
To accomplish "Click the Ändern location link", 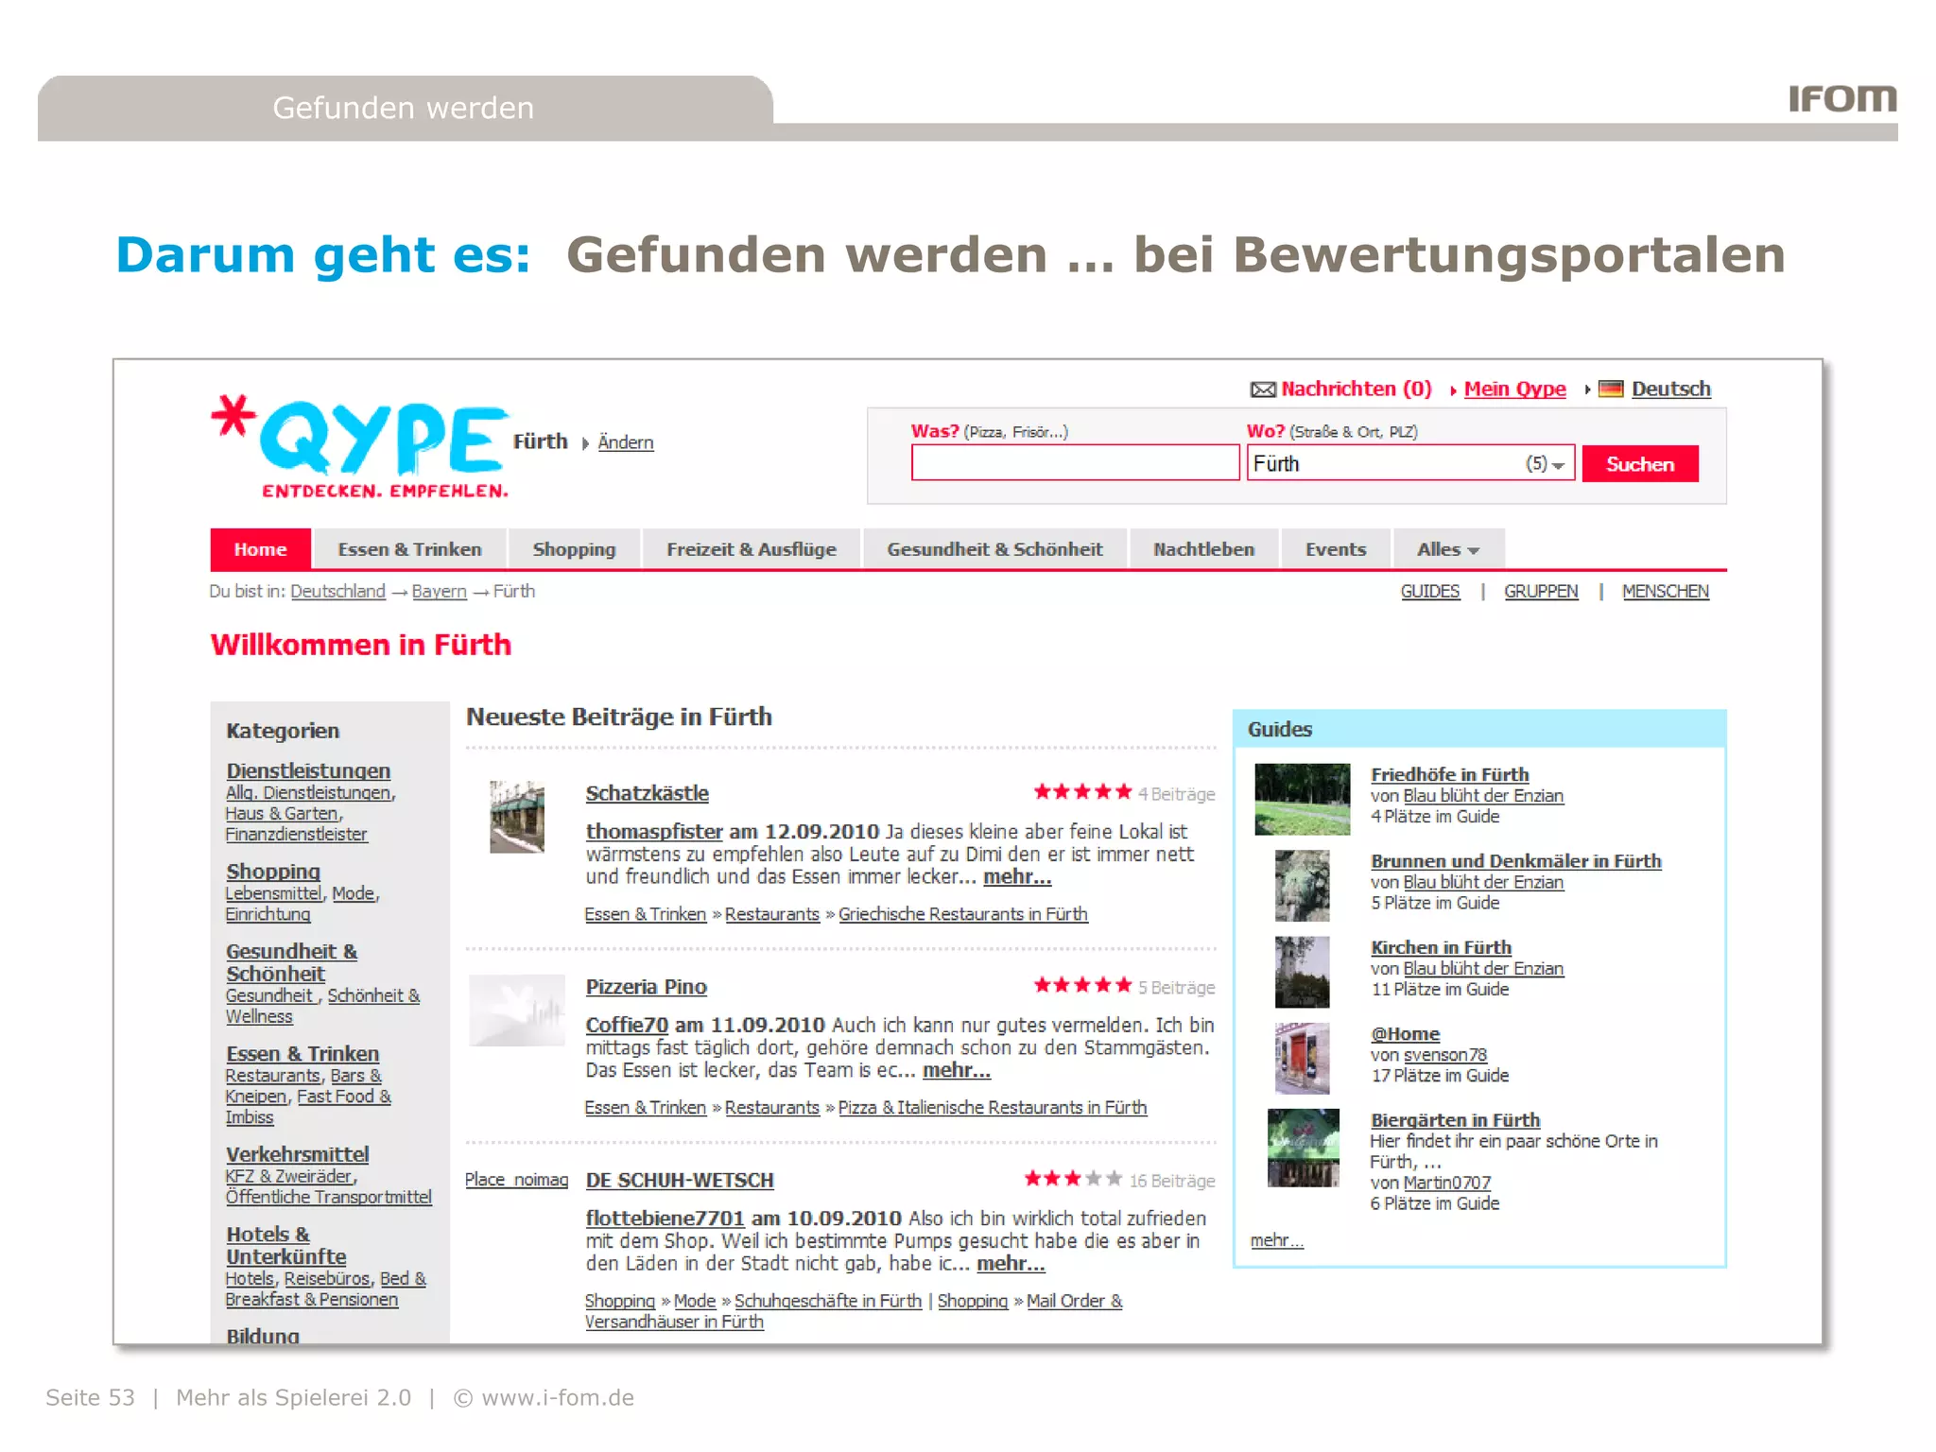I will pos(626,442).
